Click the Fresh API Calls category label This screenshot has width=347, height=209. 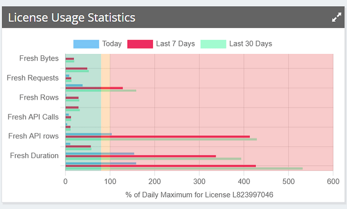pos(33,117)
